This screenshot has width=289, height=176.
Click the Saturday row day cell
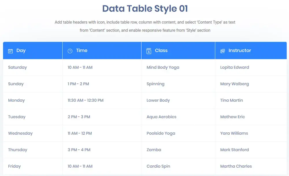pos(17,67)
